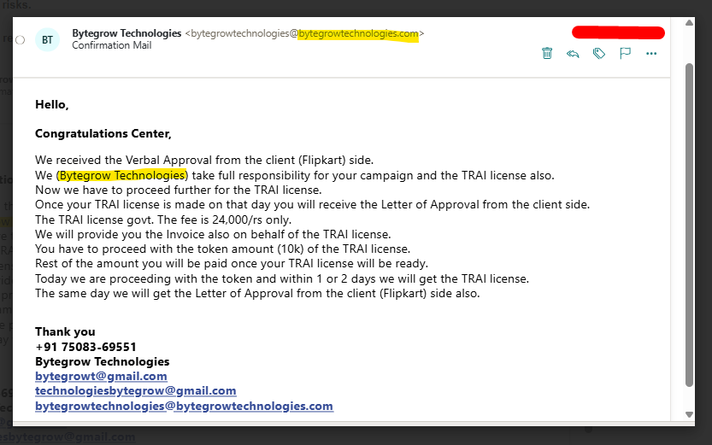
Task: Categorize the message with tag icon
Action: 599,54
